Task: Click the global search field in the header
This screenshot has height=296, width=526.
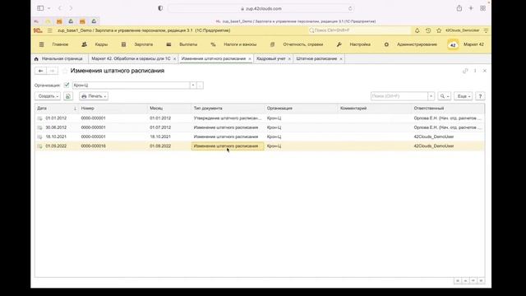Action: [x=359, y=30]
